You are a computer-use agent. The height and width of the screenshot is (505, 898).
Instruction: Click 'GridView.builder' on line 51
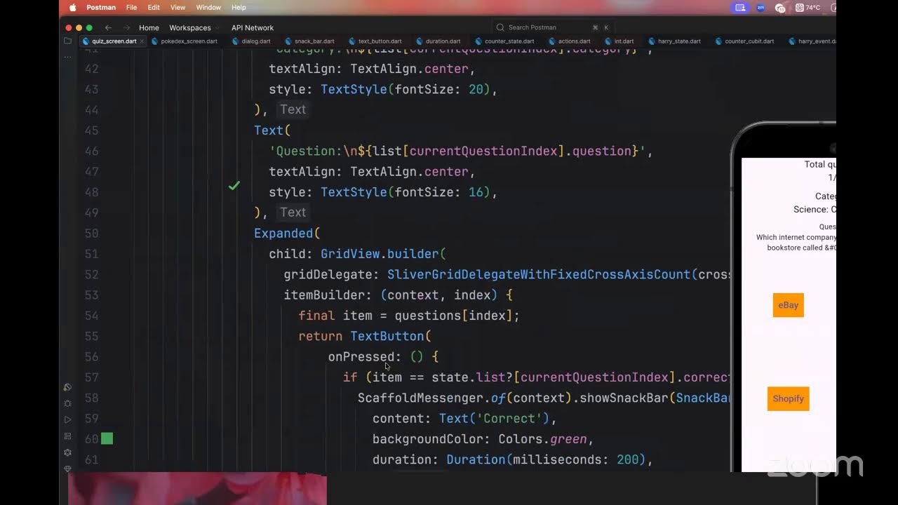click(x=380, y=254)
